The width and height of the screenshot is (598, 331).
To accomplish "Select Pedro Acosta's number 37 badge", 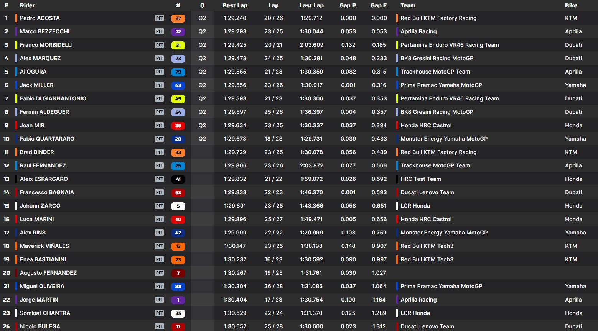I will (x=178, y=18).
